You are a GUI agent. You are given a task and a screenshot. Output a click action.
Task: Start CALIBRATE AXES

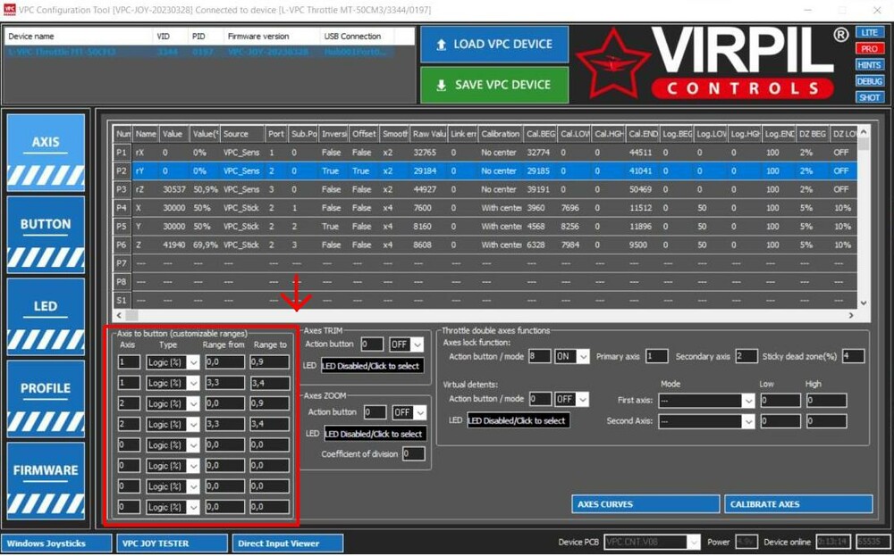click(x=797, y=504)
